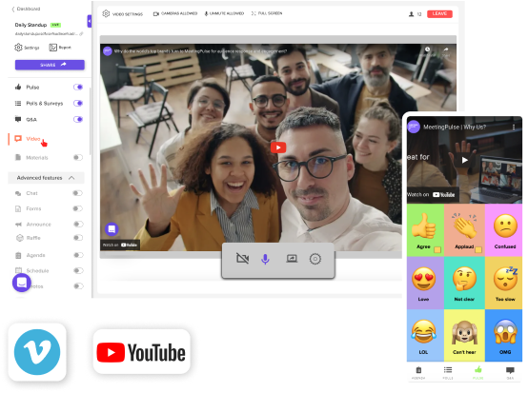Toggle the Q&A switch

pos(78,119)
